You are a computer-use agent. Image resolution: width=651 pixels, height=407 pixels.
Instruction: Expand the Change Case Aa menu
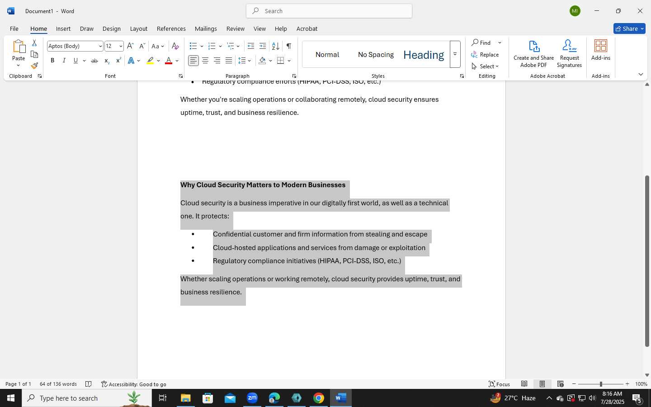coord(158,46)
